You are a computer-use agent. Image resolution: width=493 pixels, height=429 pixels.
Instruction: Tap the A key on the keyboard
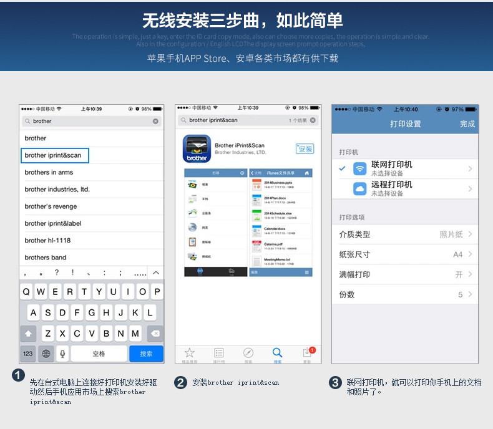coord(33,313)
